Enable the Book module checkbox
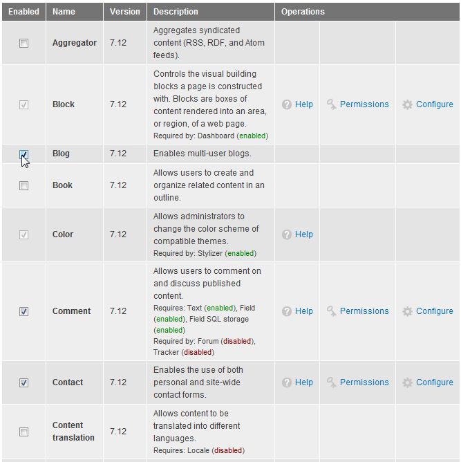Screen dimensions: 461x462 pos(24,185)
